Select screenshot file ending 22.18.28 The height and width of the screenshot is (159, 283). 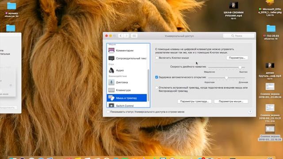pos(270,133)
